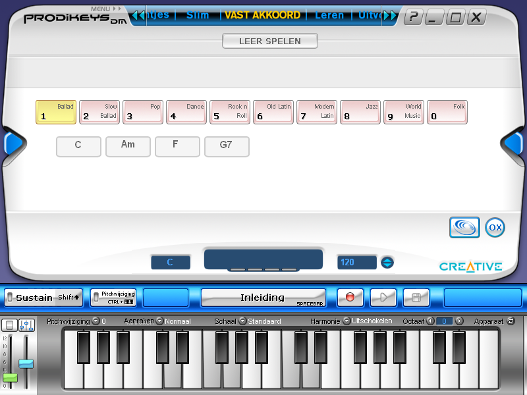527x395 pixels.
Task: Select style 8 Jazz
Action: [x=360, y=112]
